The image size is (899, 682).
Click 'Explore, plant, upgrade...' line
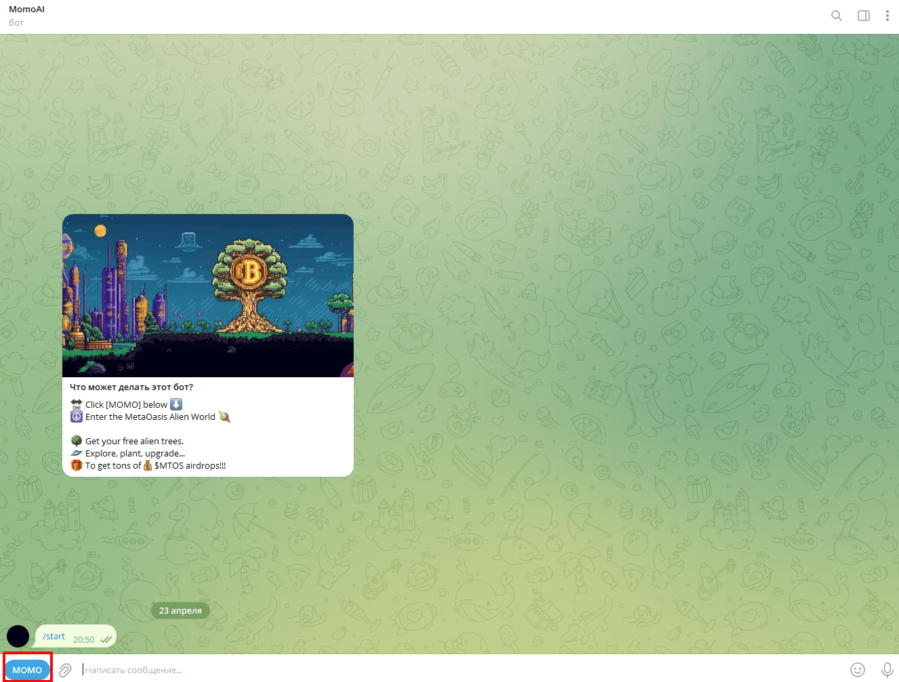[x=135, y=454]
